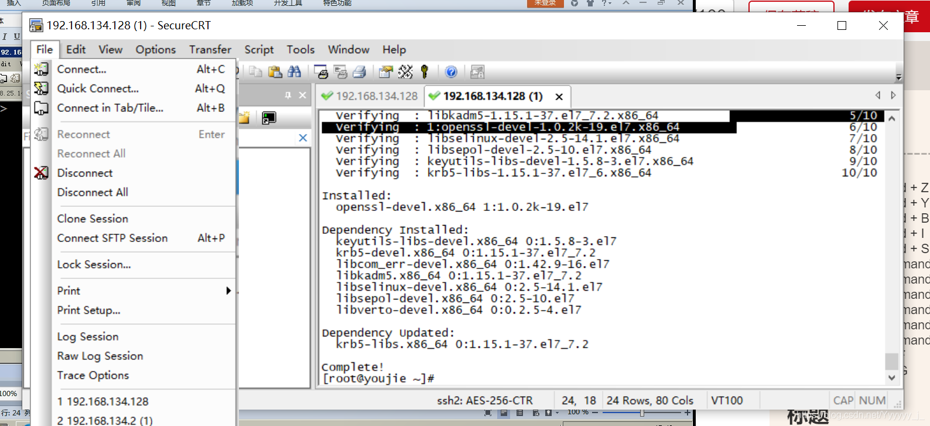Open the Tools menu
This screenshot has width=930, height=426.
point(300,50)
